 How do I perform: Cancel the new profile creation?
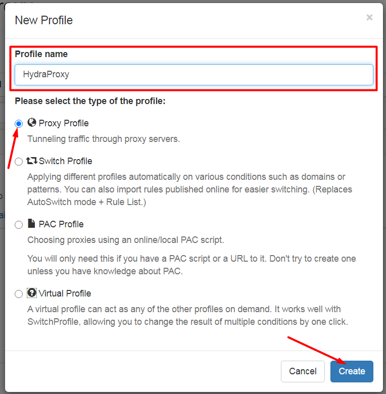pos(303,371)
